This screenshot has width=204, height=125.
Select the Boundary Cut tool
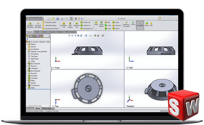[86, 29]
